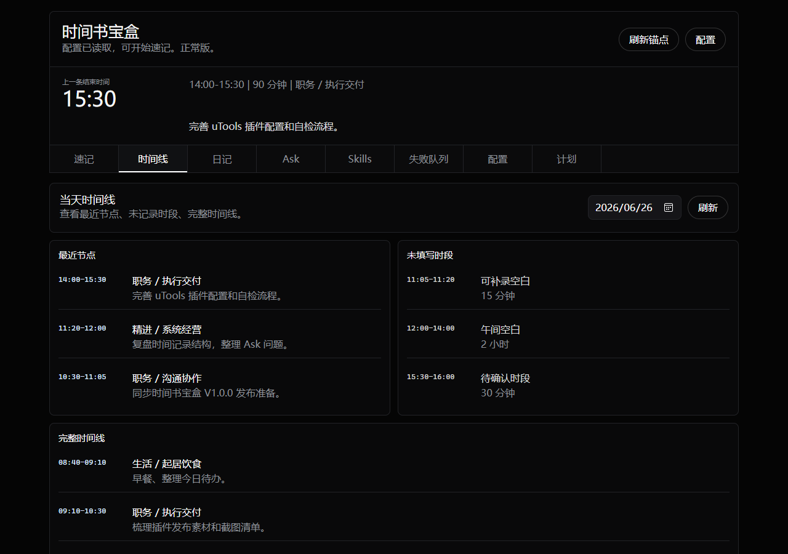Click the 30 分钟 duration text
Image resolution: width=788 pixels, height=554 pixels.
click(x=498, y=393)
